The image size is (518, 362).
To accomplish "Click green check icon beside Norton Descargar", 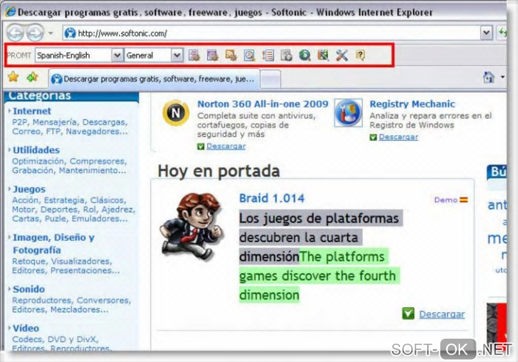I will tap(201, 146).
